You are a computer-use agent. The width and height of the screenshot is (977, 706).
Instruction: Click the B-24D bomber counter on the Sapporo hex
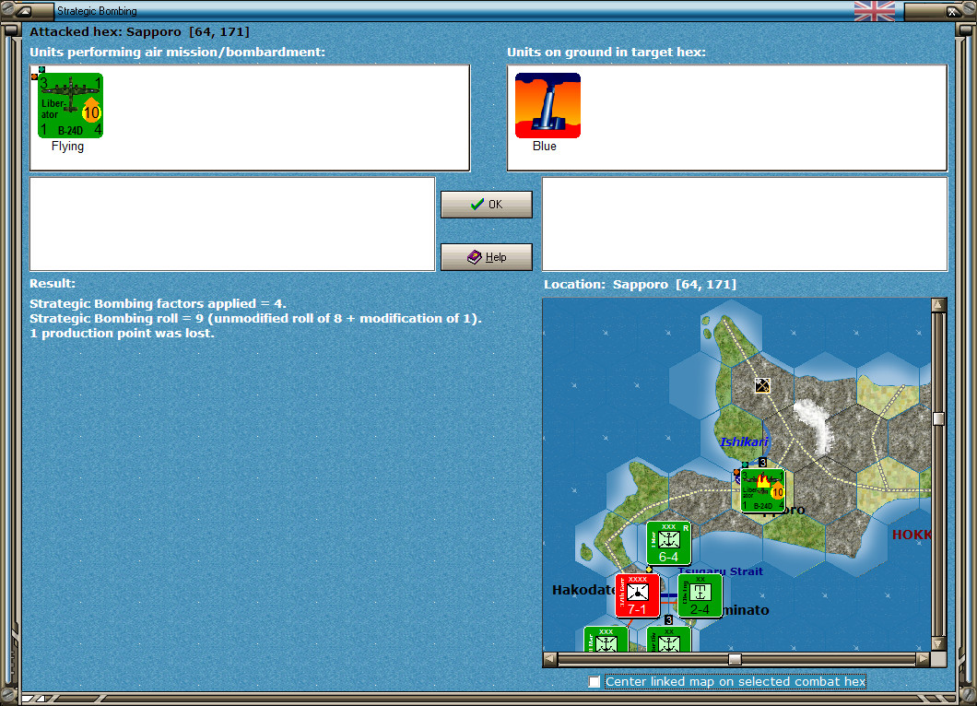(762, 491)
